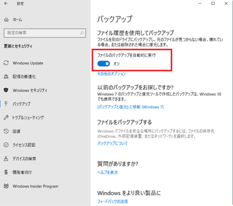Select 開発者向け in sidebar
Screen dimensions: 233x206
point(22,172)
